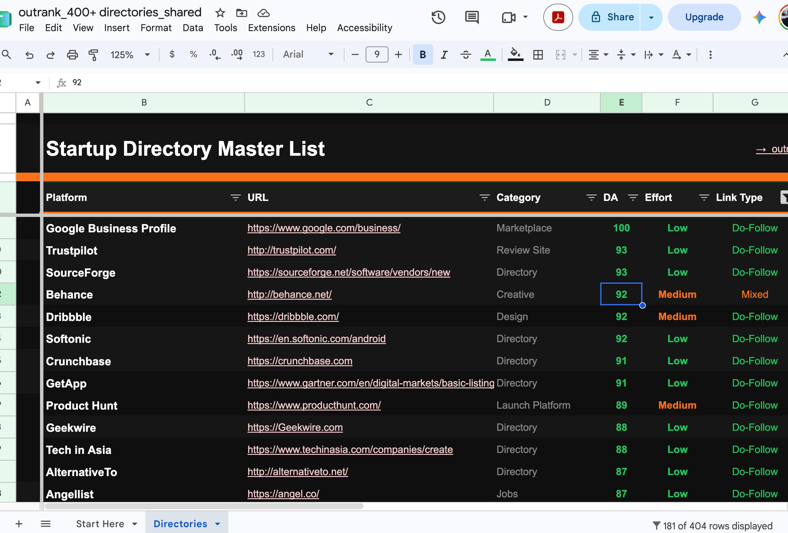Star the outrank directories spreadsheet
This screenshot has width=788, height=533.
coord(220,13)
